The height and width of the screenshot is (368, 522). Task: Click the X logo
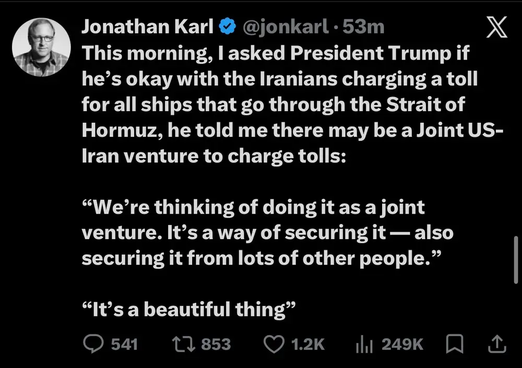pos(496,28)
